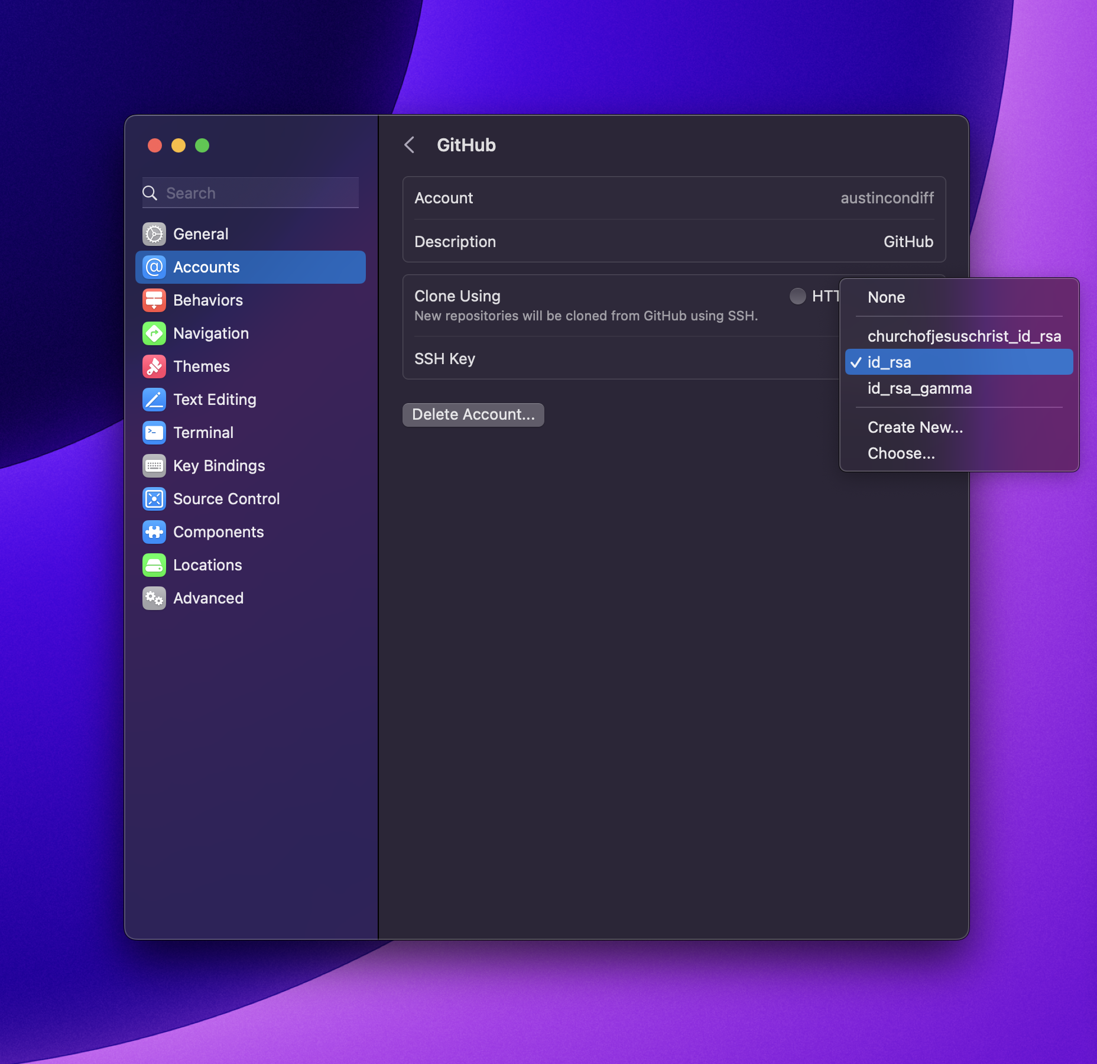
Task: Click the Key Bindings label
Action: [219, 466]
